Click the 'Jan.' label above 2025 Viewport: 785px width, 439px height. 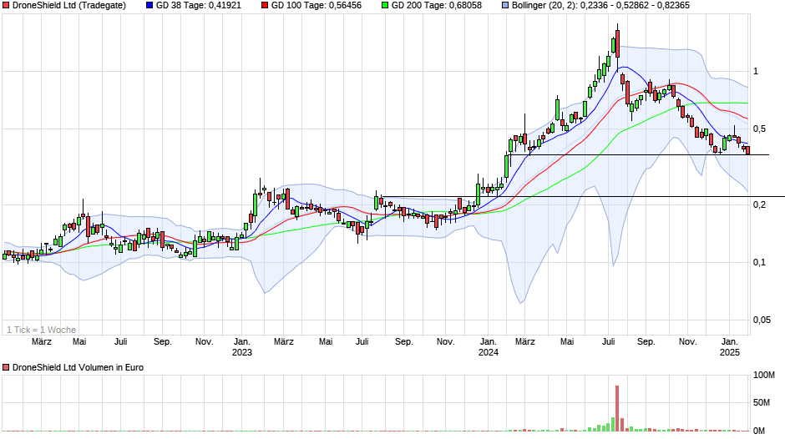tap(729, 342)
